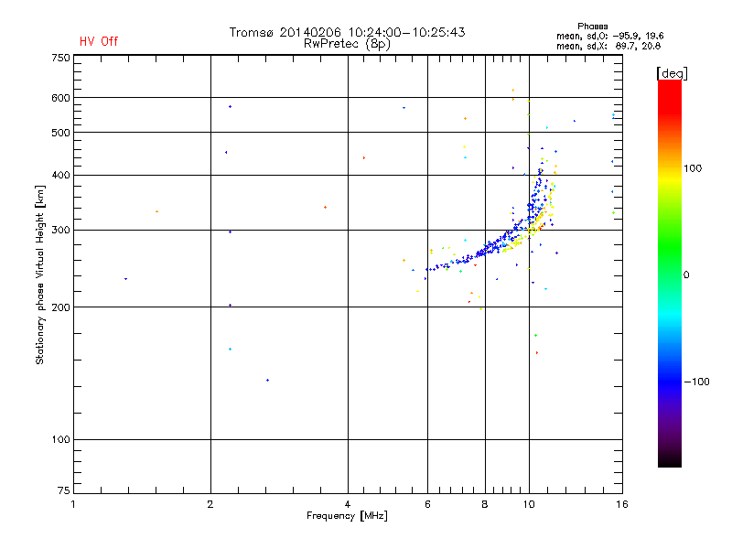Click the 200 y-axis tick label

pyautogui.click(x=60, y=307)
